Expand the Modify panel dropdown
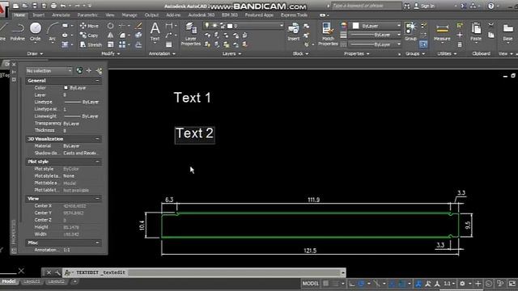Image resolution: width=518 pixels, height=291 pixels. [111, 53]
